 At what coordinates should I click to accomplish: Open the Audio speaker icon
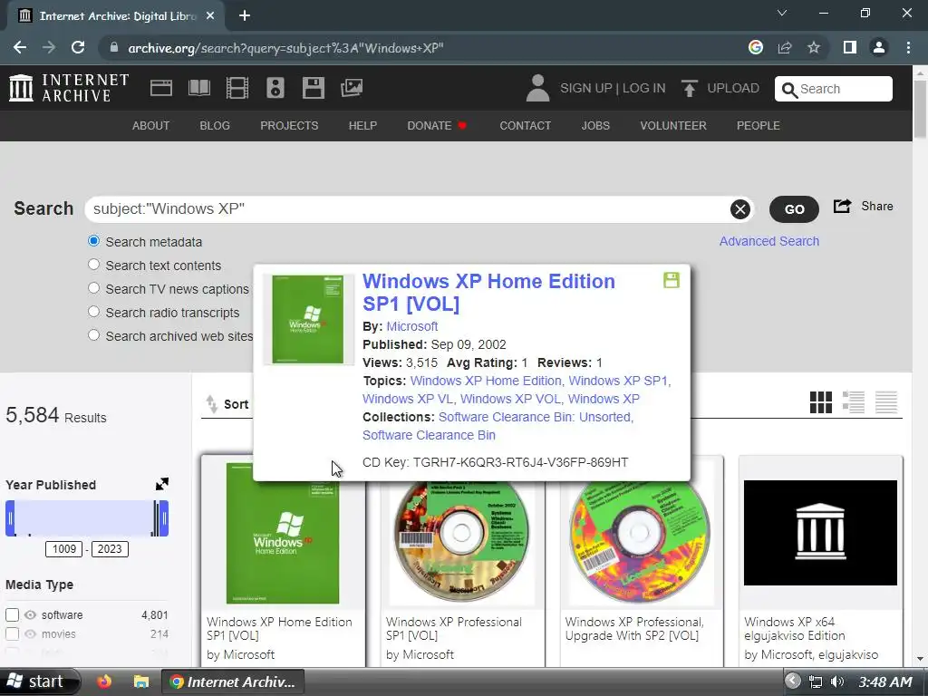(x=275, y=88)
